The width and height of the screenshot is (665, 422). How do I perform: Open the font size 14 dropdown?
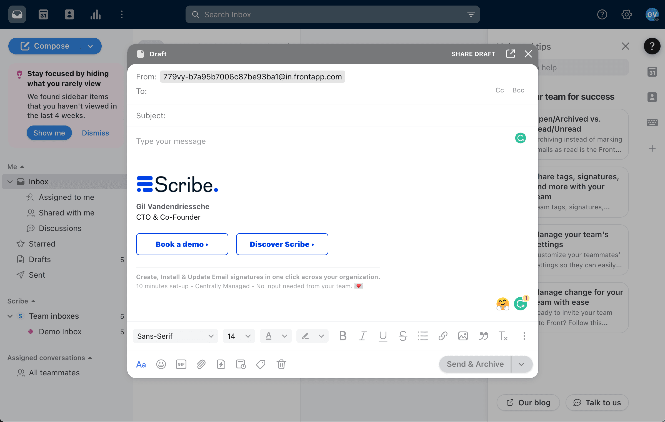[239, 336]
